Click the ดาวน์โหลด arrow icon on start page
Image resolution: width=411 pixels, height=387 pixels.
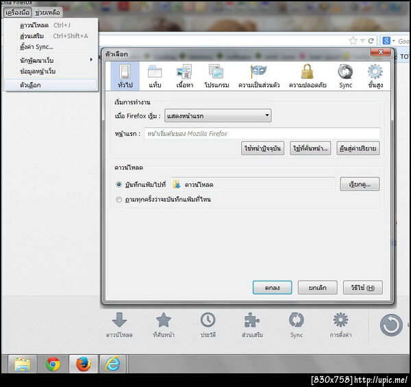(119, 320)
